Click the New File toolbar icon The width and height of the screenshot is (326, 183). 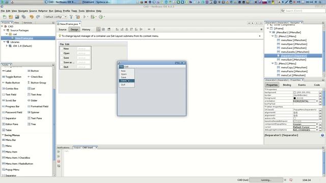[5, 17]
